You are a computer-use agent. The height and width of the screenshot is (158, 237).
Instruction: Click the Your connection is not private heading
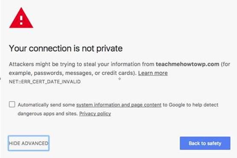66,49
